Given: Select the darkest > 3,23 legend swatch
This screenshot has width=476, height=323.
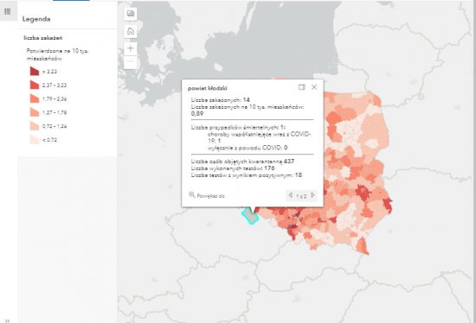Looking at the screenshot, I should 35,71.
